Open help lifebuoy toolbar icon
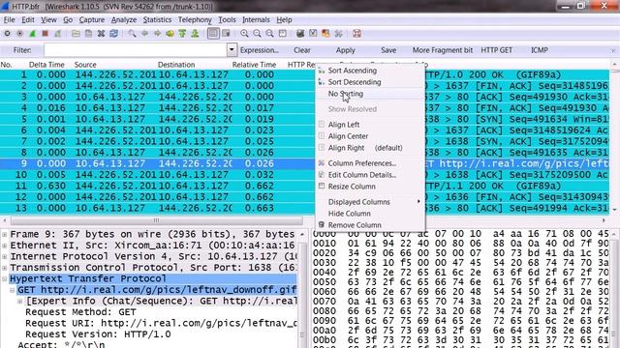This screenshot has height=348, width=620. pos(356,34)
